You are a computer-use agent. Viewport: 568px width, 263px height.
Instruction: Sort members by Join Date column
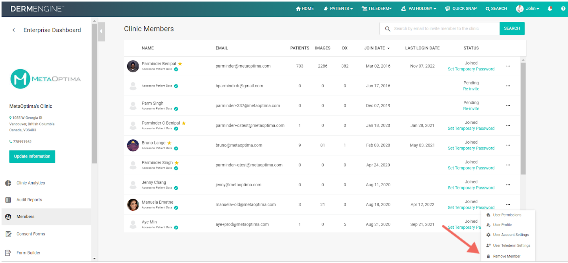coord(377,48)
